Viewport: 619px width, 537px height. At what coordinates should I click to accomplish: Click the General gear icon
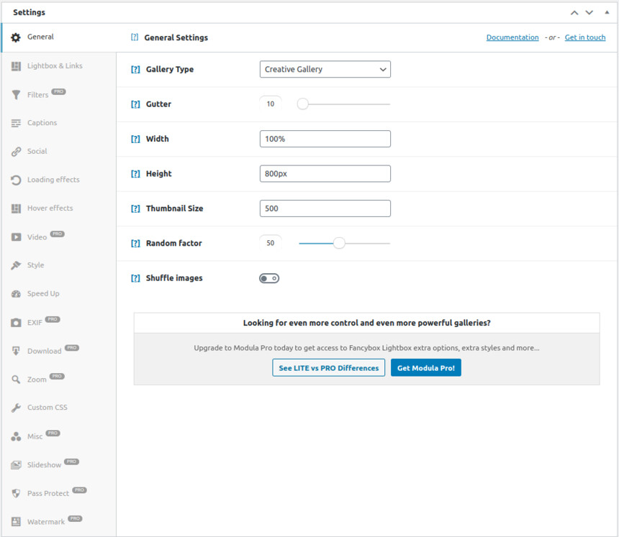(x=16, y=37)
